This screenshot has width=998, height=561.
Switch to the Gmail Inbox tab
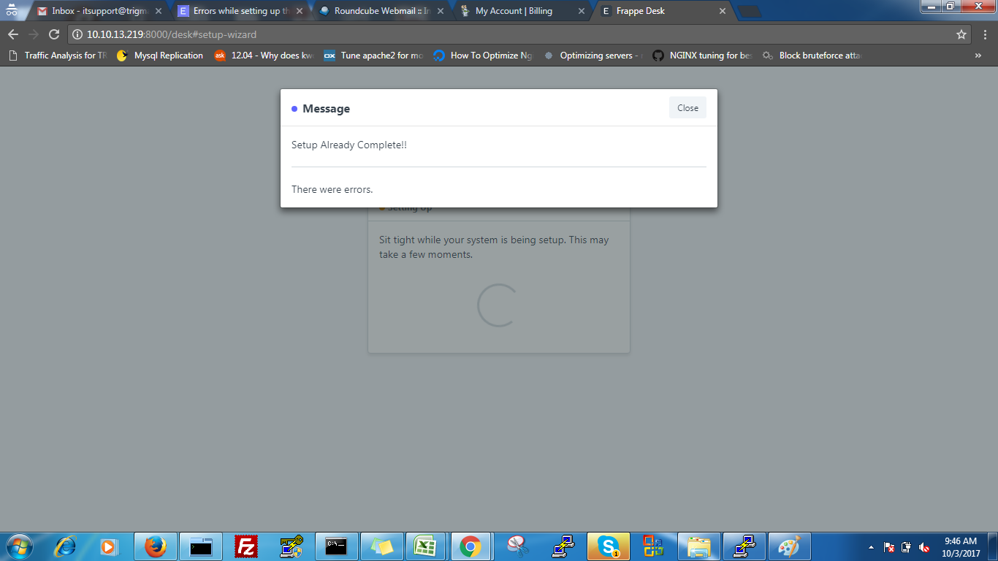tap(99, 11)
